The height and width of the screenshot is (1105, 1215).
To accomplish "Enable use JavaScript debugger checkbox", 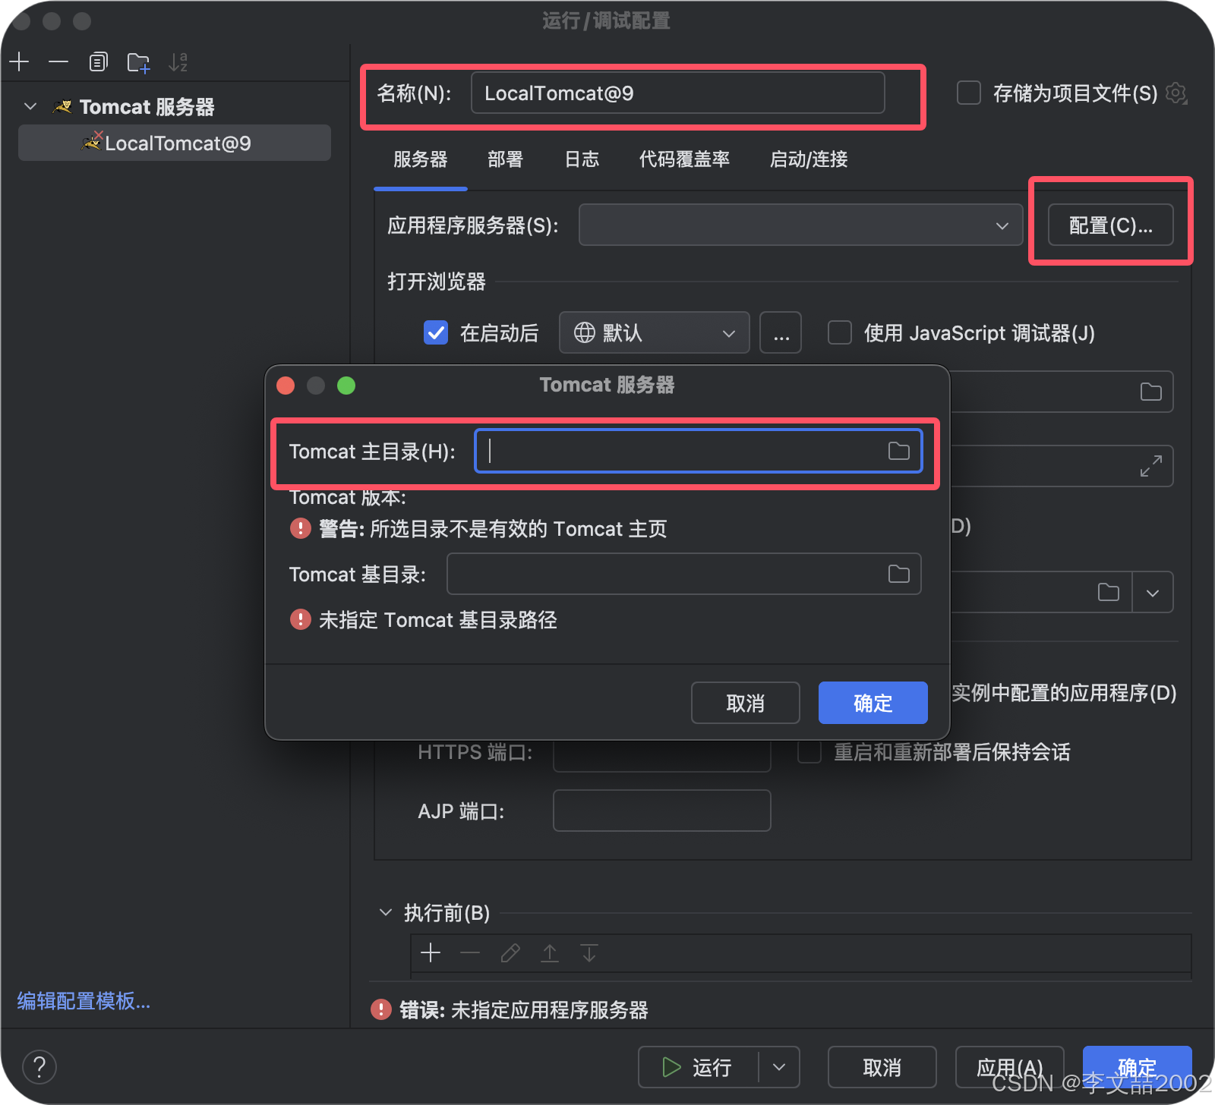I will pyautogui.click(x=840, y=332).
